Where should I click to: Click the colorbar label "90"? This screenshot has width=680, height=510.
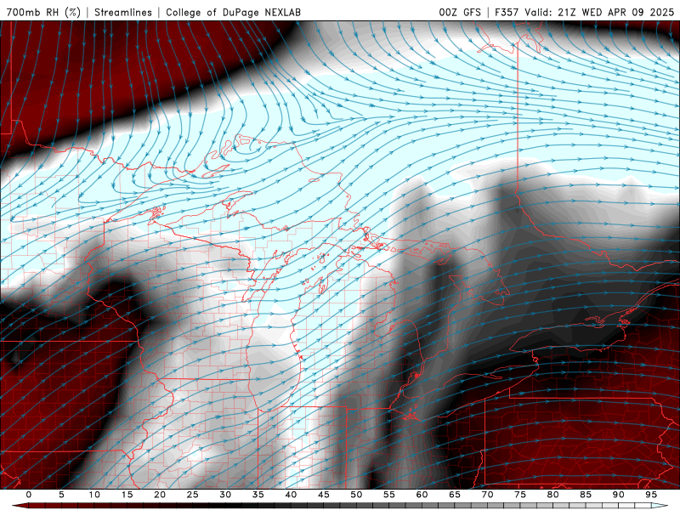point(619,495)
